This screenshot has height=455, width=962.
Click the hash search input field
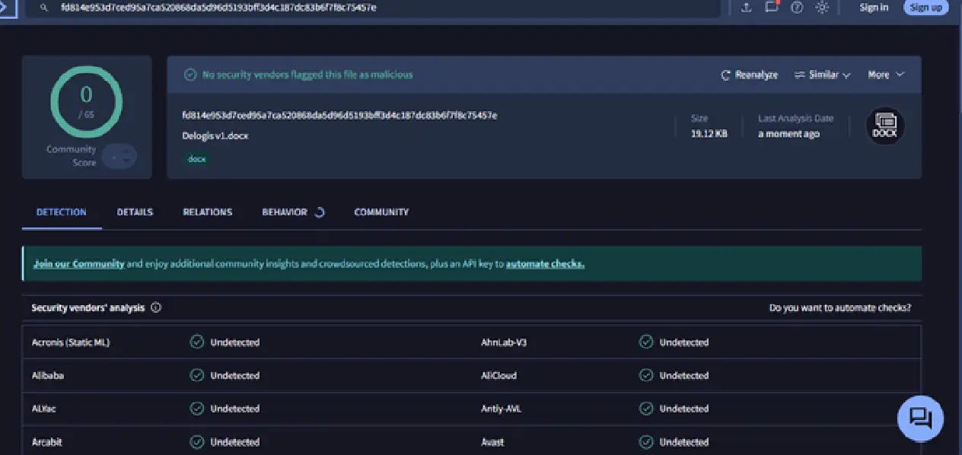373,8
